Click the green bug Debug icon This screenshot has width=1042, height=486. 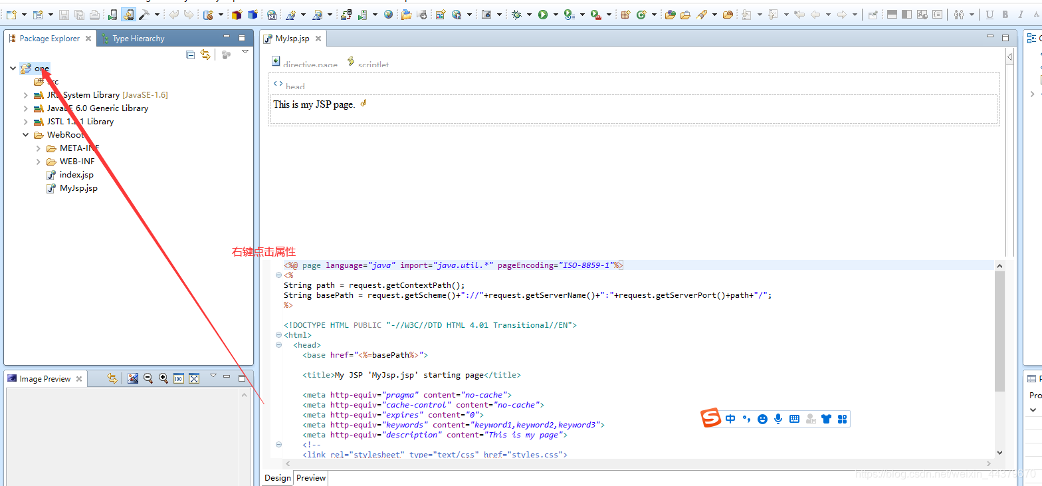[x=516, y=15]
